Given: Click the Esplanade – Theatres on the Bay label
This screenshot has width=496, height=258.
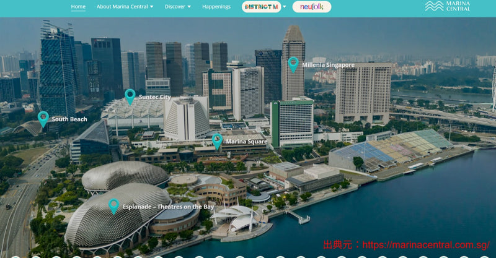Looking at the screenshot, I should 168,207.
